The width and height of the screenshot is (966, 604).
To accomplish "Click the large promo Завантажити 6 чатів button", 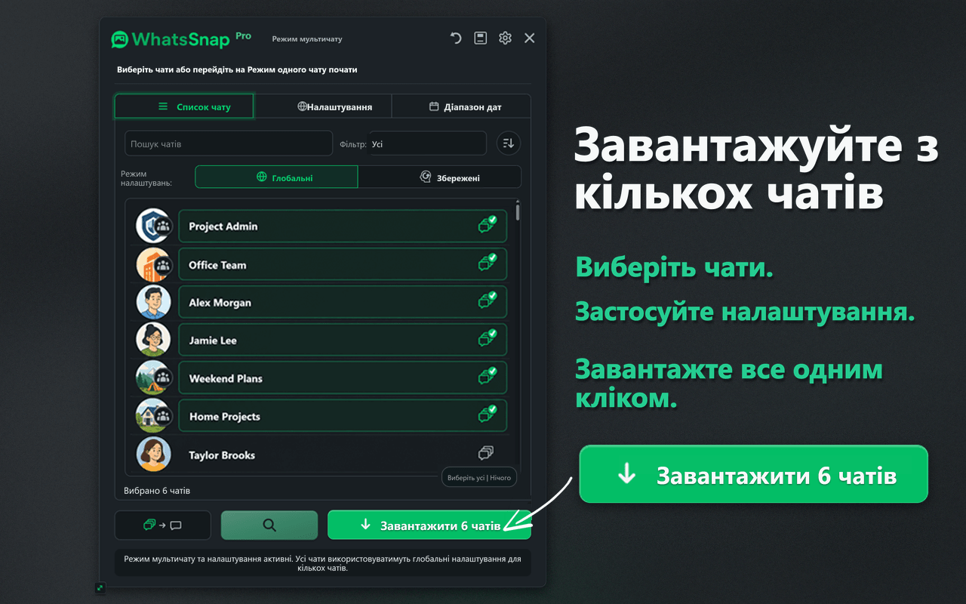I will tap(753, 474).
